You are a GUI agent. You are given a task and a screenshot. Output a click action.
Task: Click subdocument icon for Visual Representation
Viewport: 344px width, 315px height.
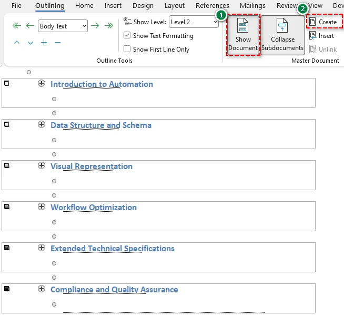tap(7, 165)
